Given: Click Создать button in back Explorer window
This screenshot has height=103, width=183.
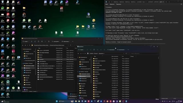Looking at the screenshot, I should point(25,41).
